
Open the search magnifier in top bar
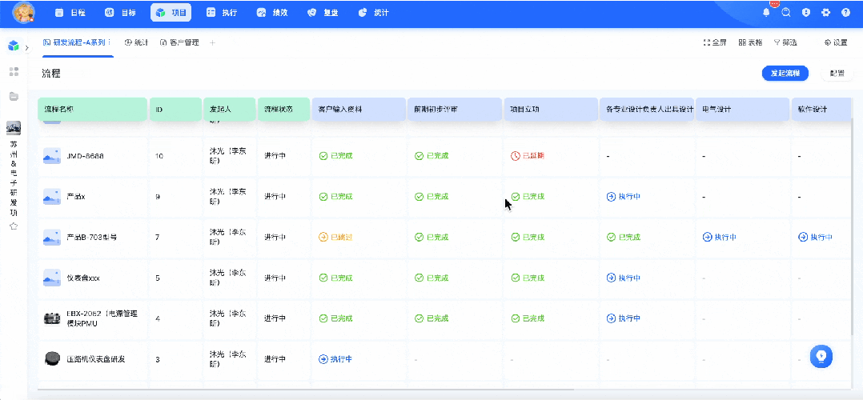tap(786, 12)
